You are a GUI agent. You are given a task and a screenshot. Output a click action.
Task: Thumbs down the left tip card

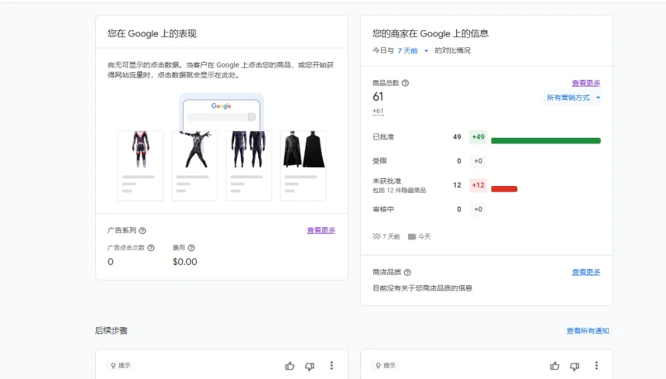tap(310, 366)
